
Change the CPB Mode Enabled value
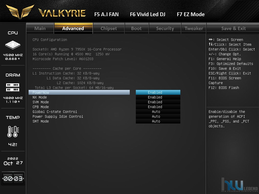click(158, 107)
